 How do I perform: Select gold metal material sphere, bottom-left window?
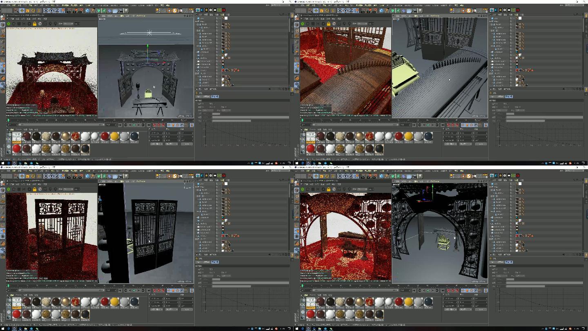(66, 302)
